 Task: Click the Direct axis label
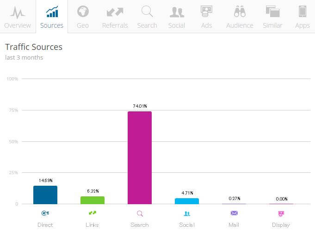45,225
